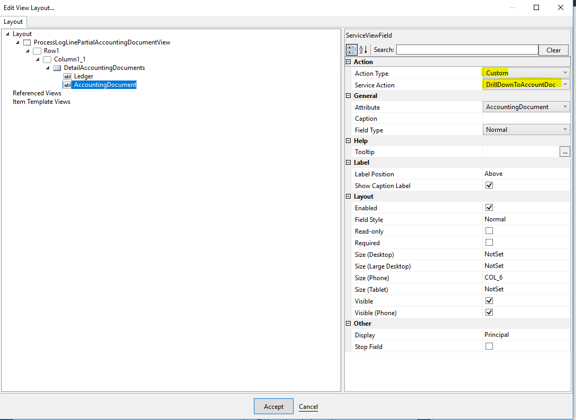Click the Display Principal value
The image size is (576, 420).
pyautogui.click(x=497, y=335)
